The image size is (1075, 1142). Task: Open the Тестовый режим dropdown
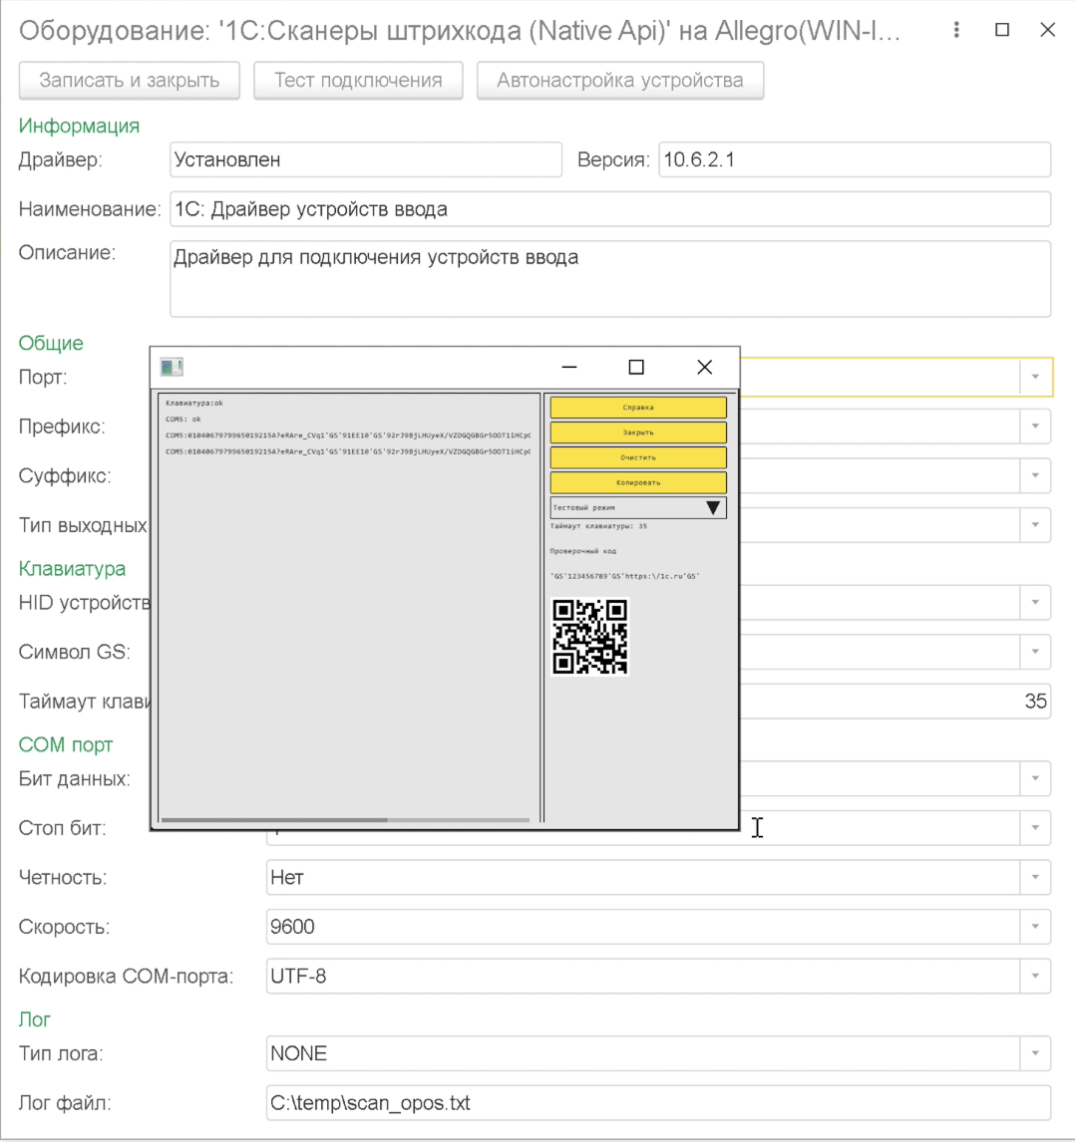point(713,507)
